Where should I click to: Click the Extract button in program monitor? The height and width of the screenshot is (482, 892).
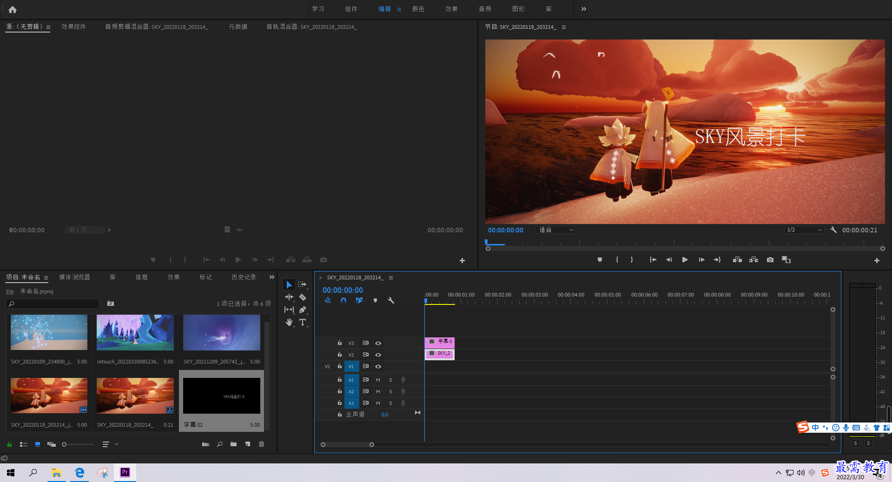pyautogui.click(x=754, y=260)
